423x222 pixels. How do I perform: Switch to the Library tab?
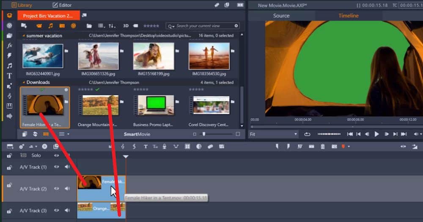pyautogui.click(x=22, y=5)
